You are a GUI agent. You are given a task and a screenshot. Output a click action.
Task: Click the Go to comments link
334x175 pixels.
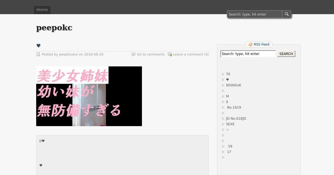click(x=151, y=54)
